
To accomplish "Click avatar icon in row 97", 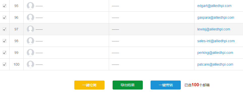I will pyautogui.click(x=30, y=29).
